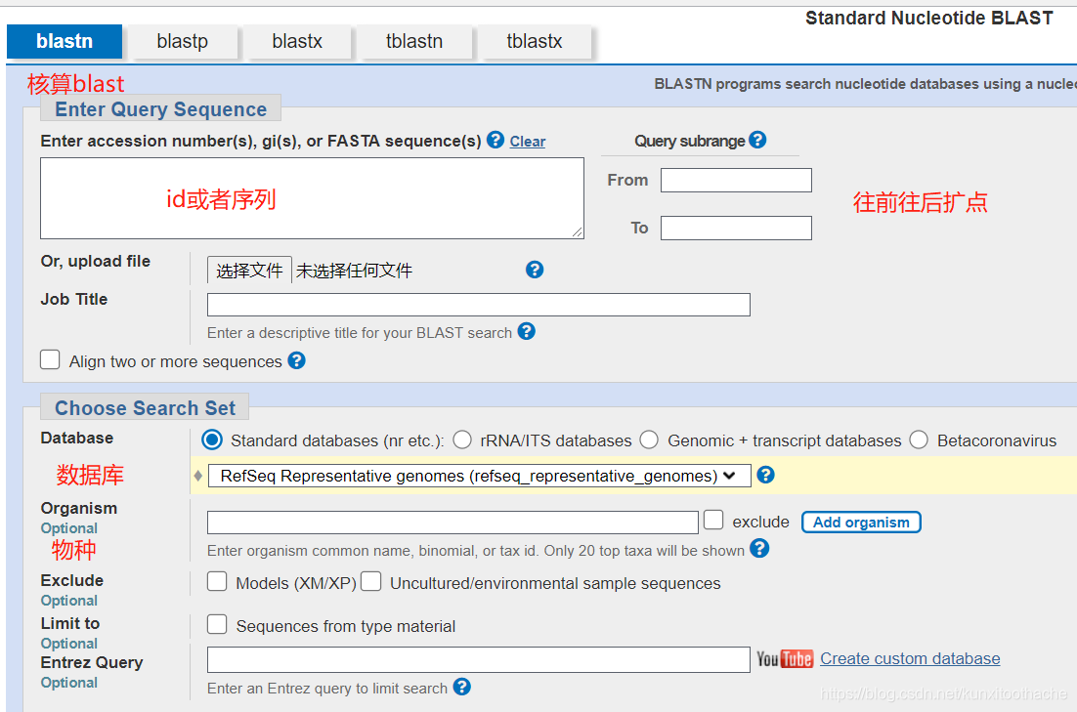
Task: Click the Choose Search Set heading
Action: tap(145, 408)
